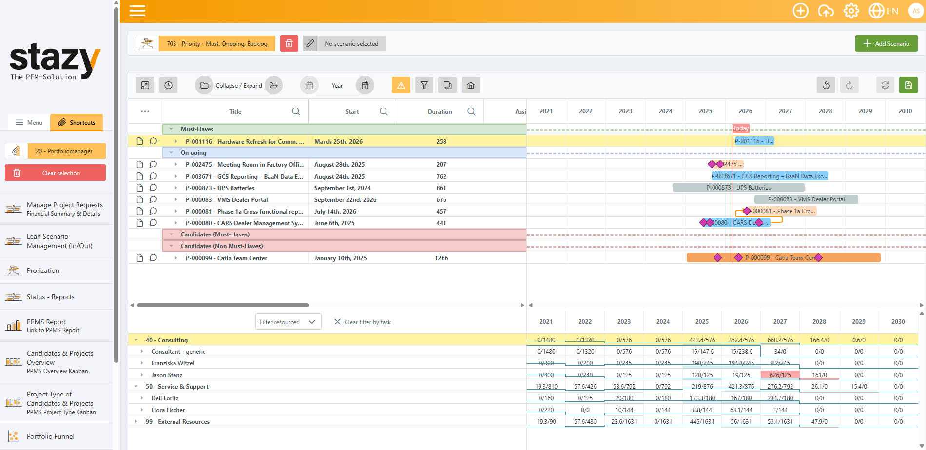The width and height of the screenshot is (926, 450).
Task: Click the calendar plus zoom icon
Action: tap(365, 85)
